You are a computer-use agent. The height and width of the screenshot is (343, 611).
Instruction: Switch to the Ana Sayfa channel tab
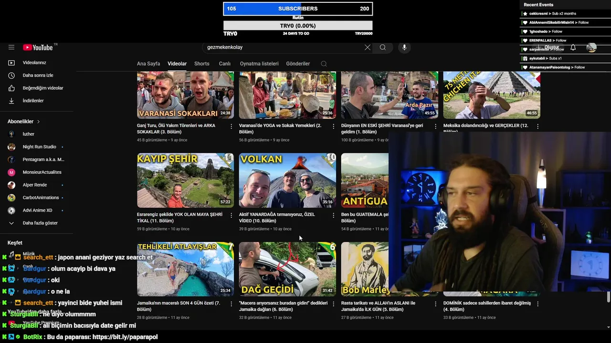point(148,63)
